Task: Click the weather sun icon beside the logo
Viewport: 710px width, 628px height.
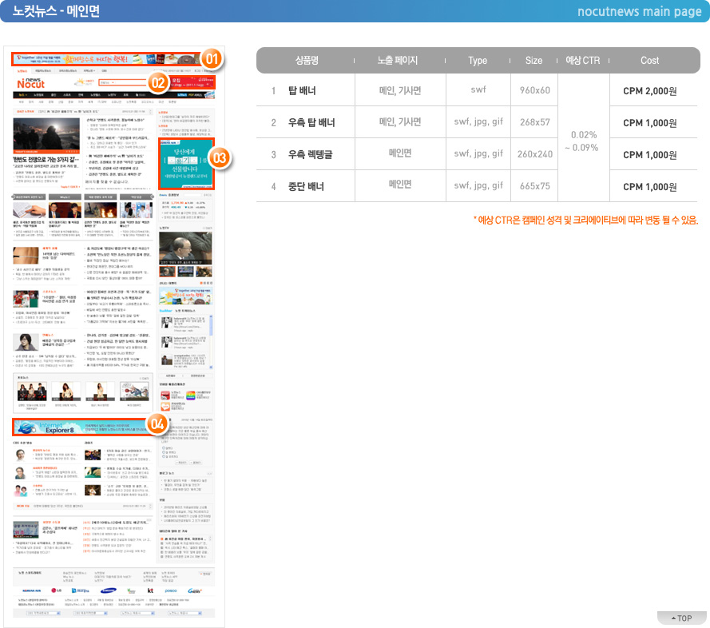Action: coord(79,82)
